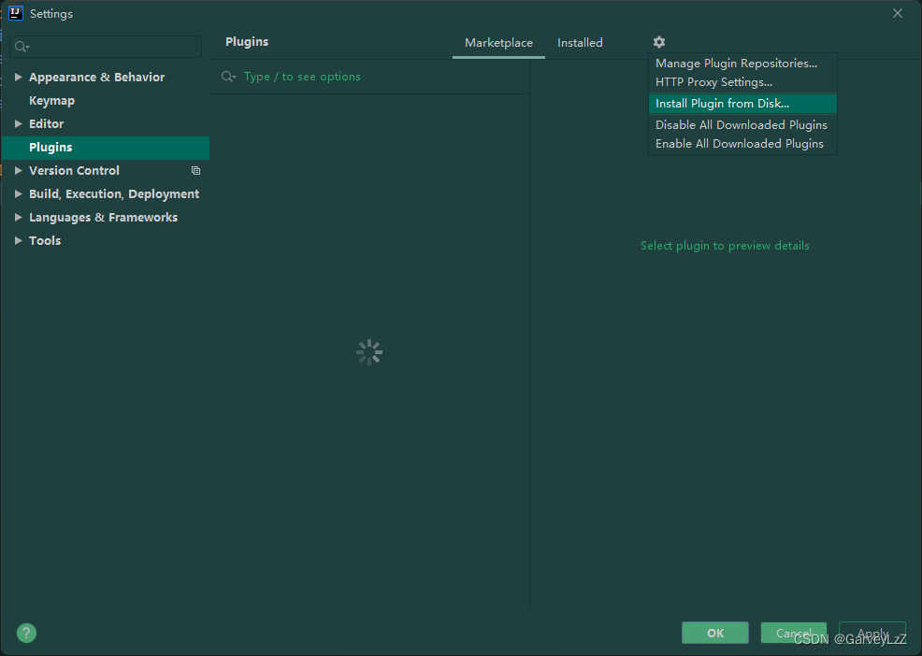Expand Build, Execution, Deployment

(x=17, y=193)
